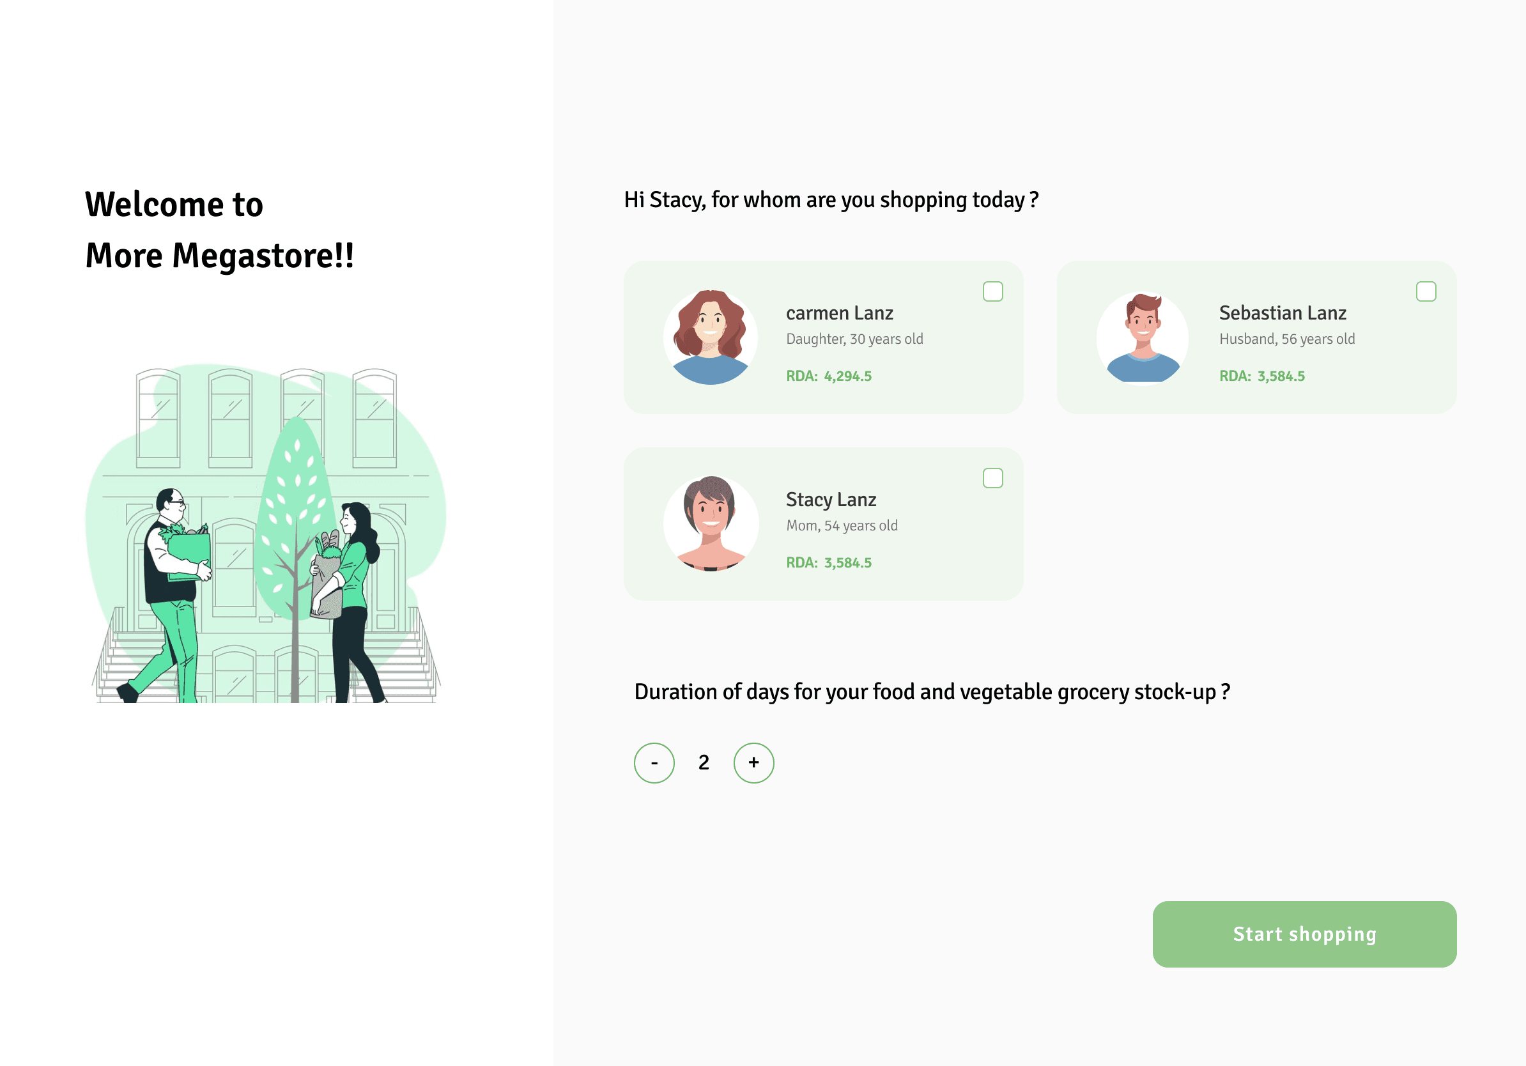Select the Stacy Lanz checkbox
Viewport: 1526px width, 1066px height.
(992, 478)
